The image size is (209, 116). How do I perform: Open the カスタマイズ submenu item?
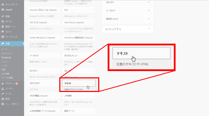[x=7, y=53]
